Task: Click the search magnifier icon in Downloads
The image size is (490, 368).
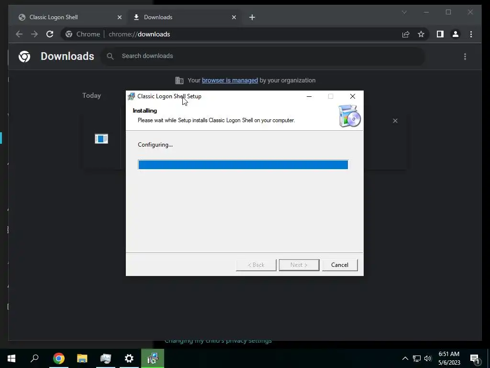Action: click(x=110, y=56)
